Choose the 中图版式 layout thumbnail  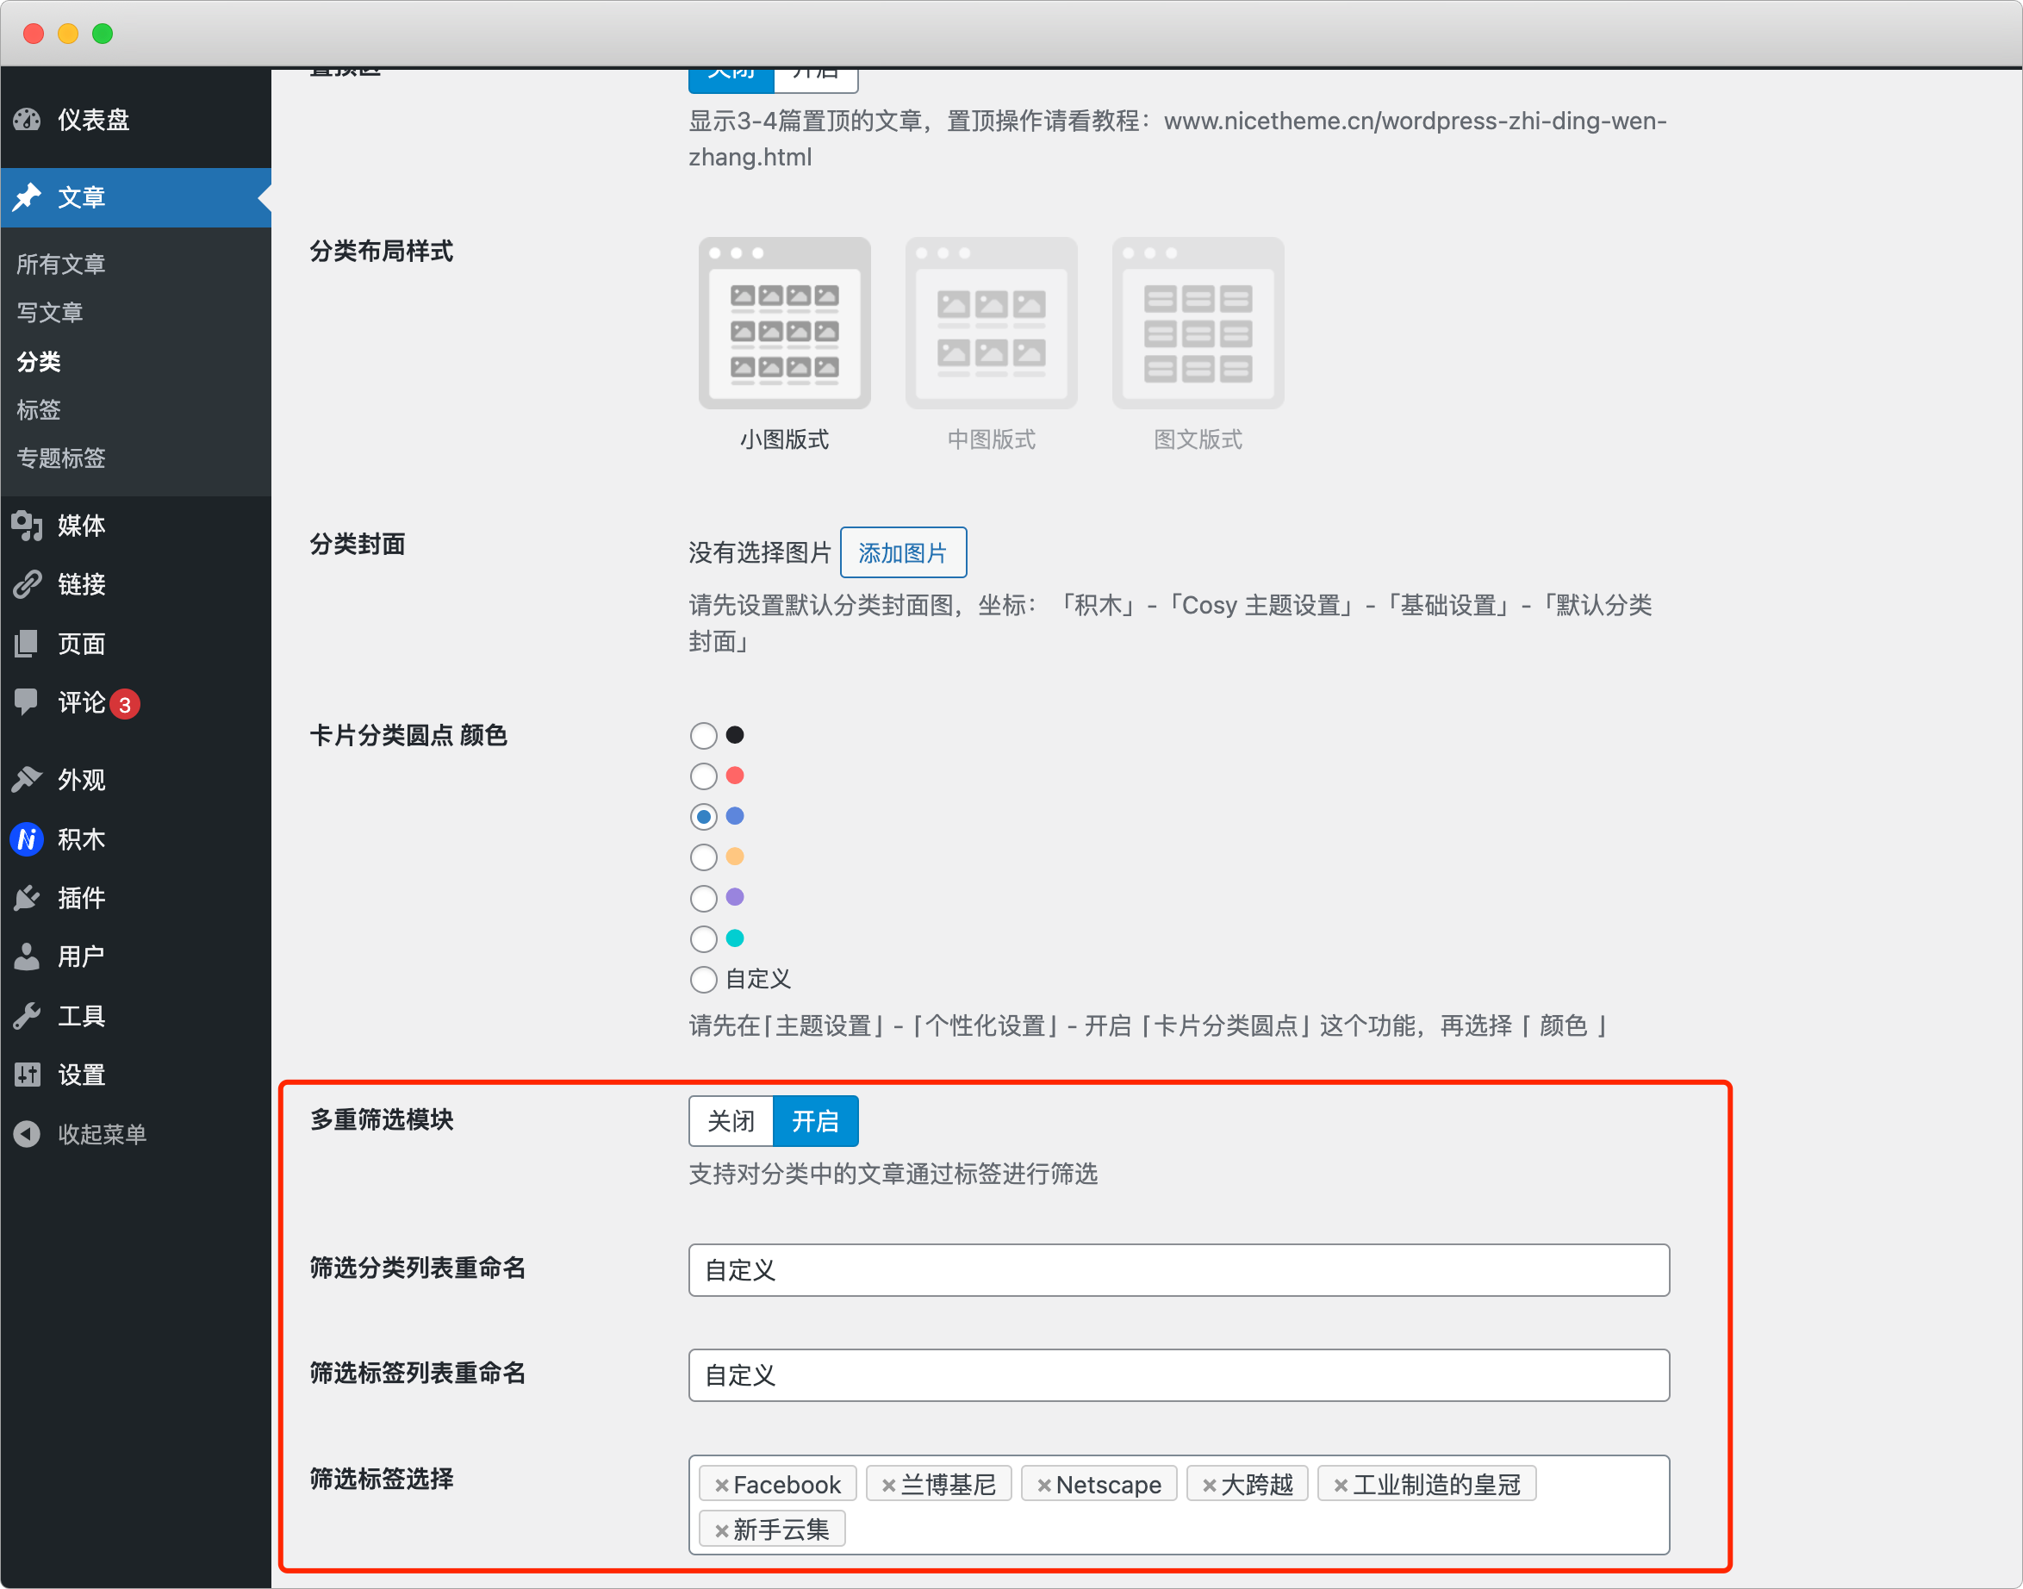coord(992,323)
